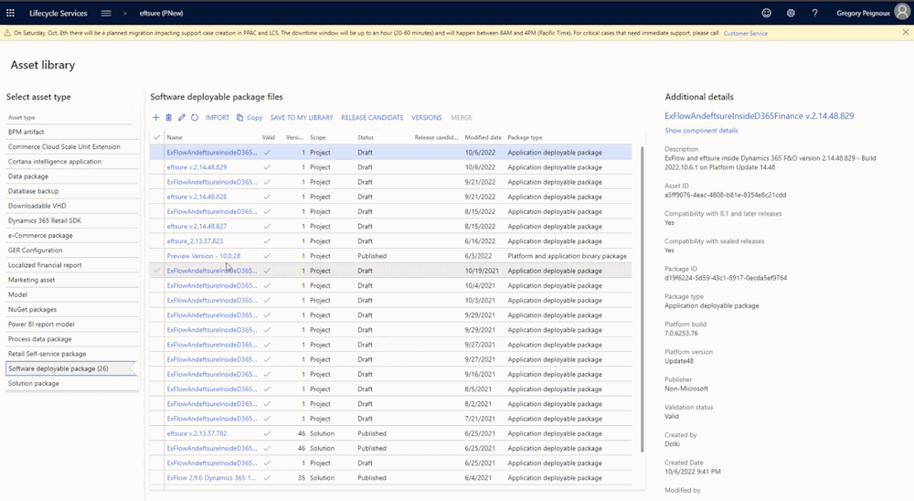Select the Database backup asset type
This screenshot has height=501, width=914.
72,191
